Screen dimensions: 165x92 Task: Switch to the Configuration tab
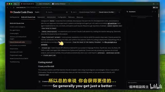coord(62,17)
